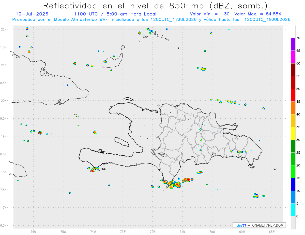Screen dimensions: 305x235
Task: Click the '70' colorbar scale value
Action: click(x=298, y=38)
